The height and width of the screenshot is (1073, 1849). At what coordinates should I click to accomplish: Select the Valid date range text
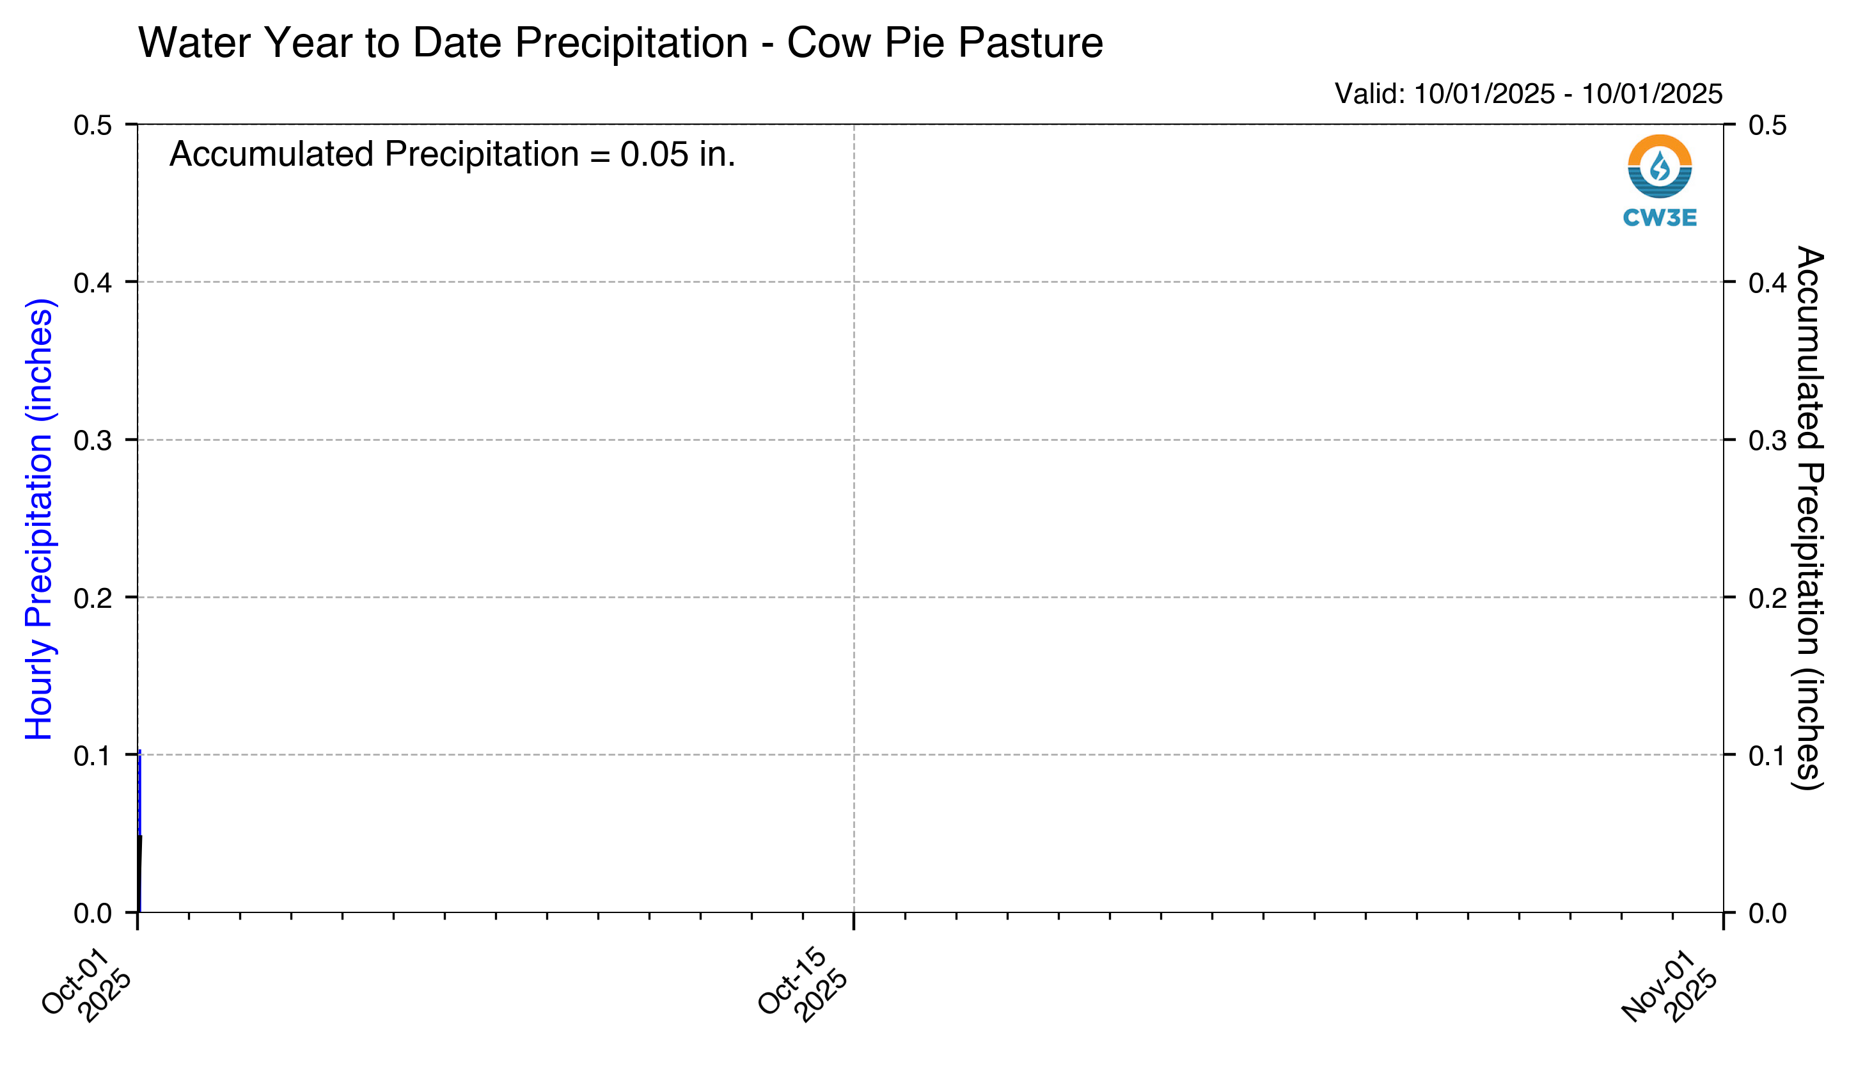pyautogui.click(x=1528, y=94)
